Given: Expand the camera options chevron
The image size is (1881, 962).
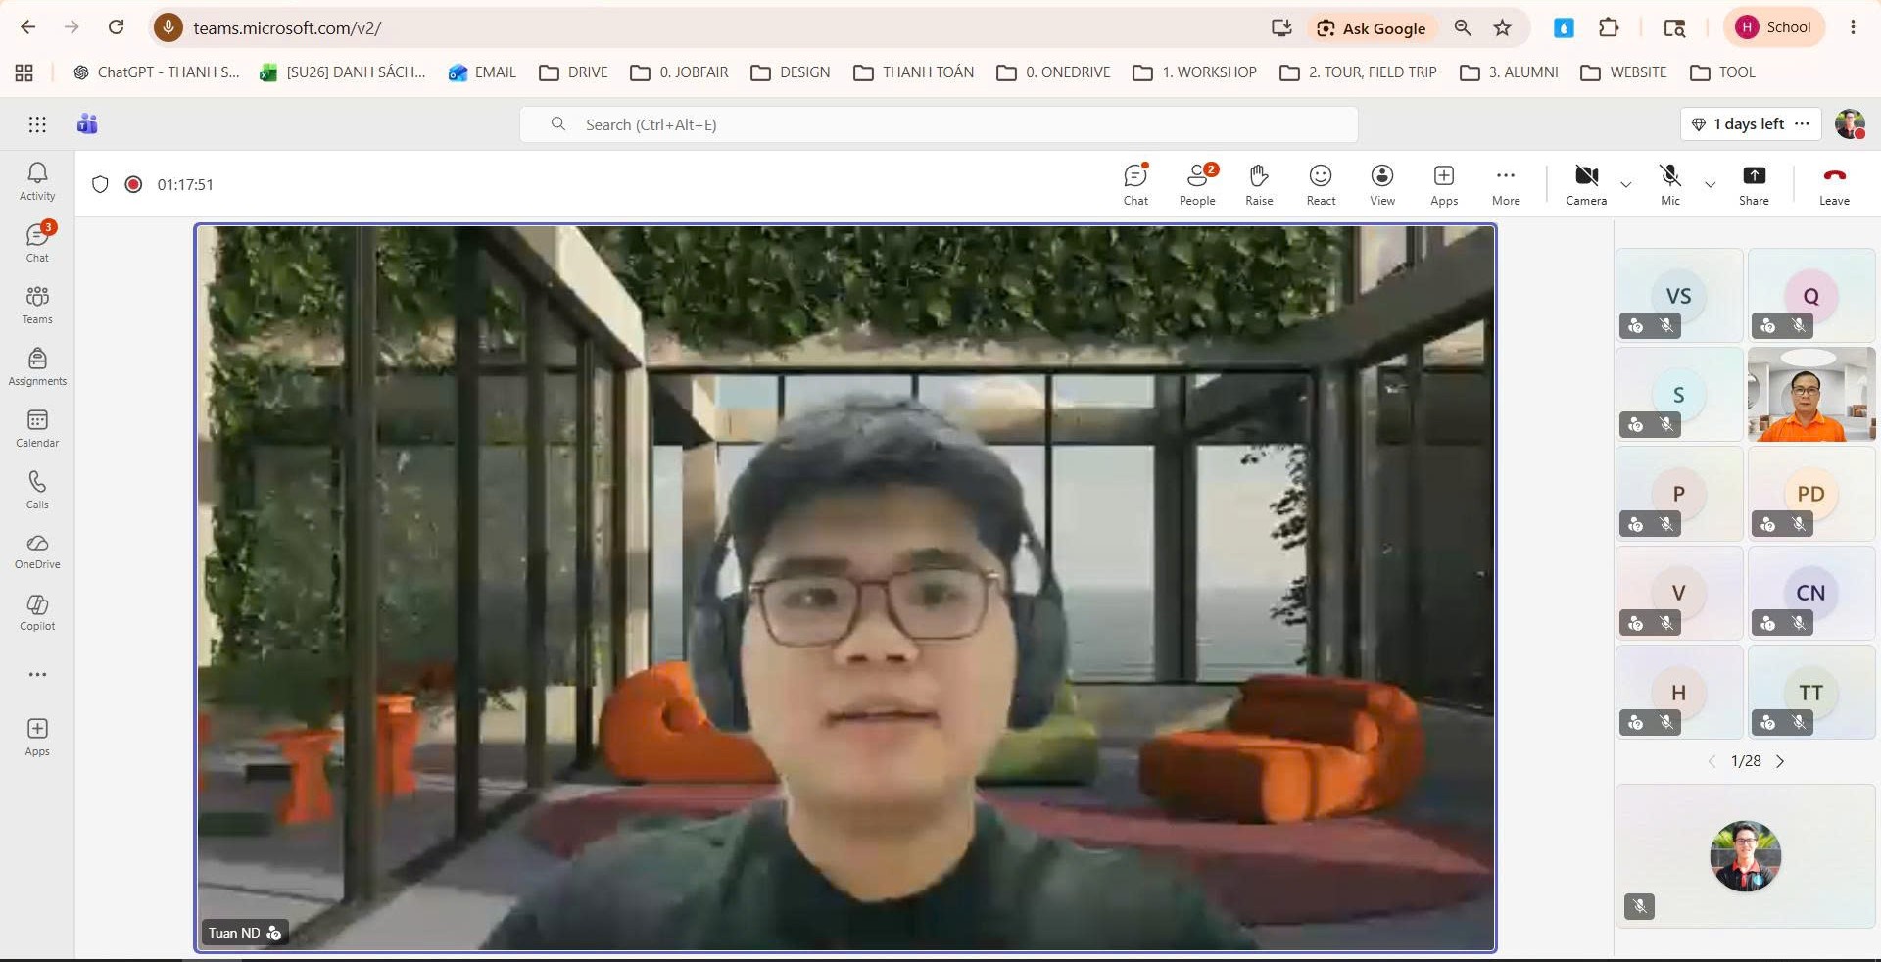Looking at the screenshot, I should pyautogui.click(x=1626, y=184).
